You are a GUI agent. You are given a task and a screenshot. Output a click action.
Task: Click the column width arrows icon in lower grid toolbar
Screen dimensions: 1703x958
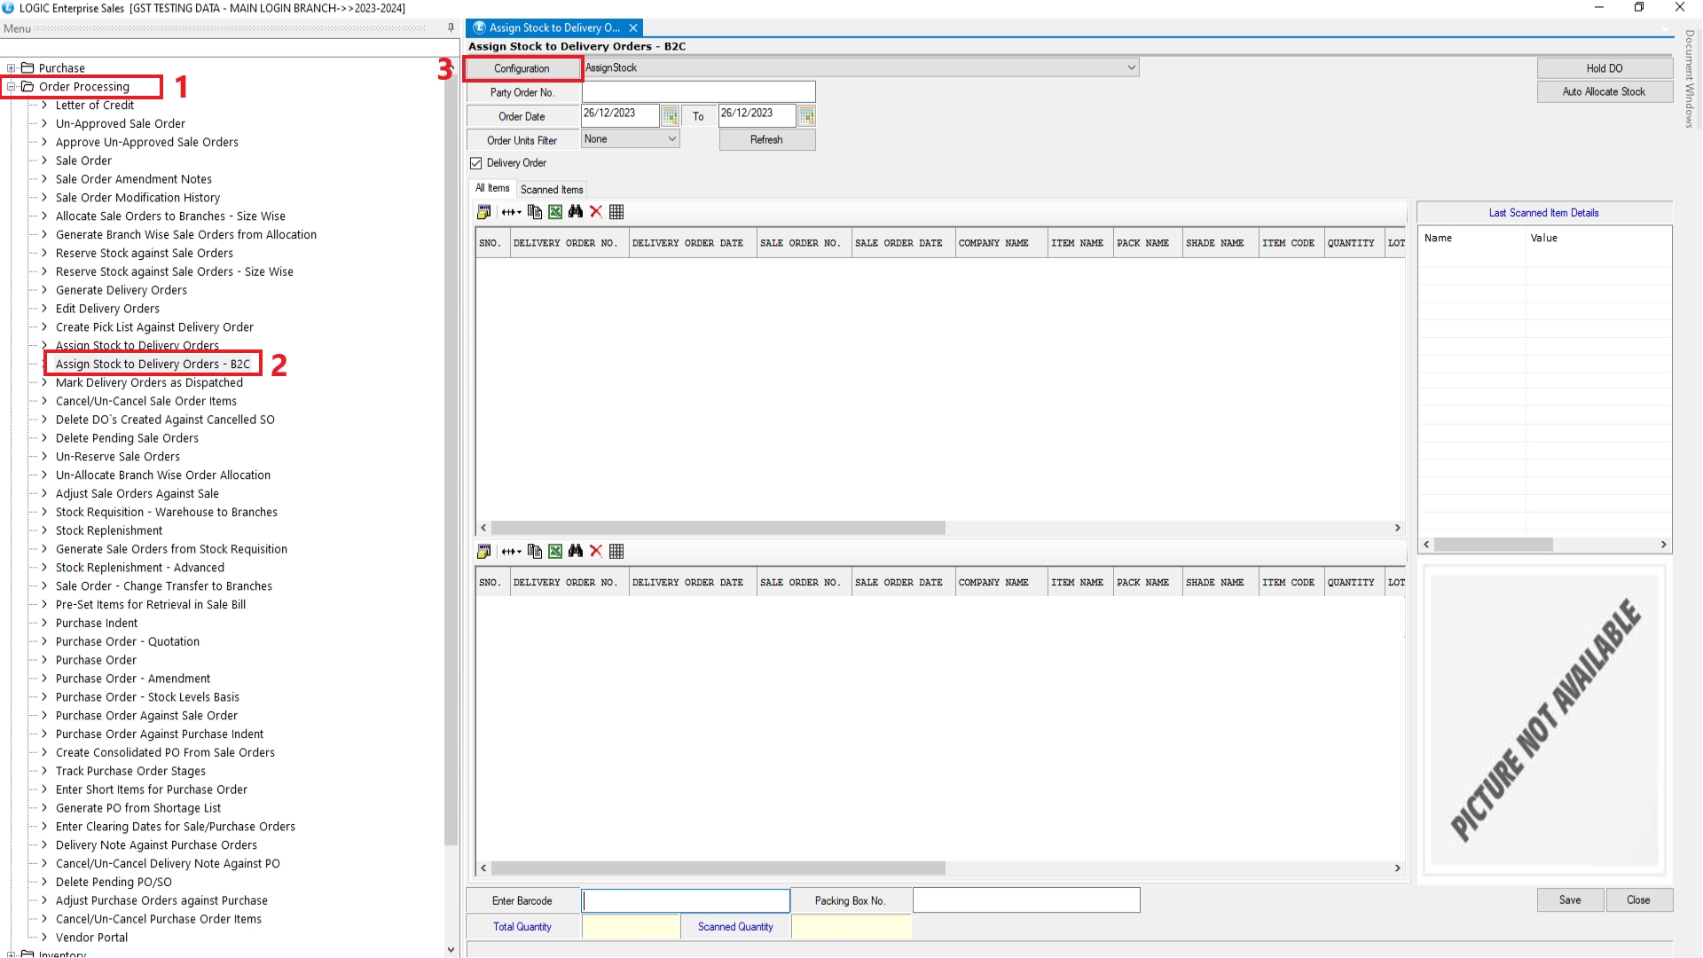coord(511,552)
